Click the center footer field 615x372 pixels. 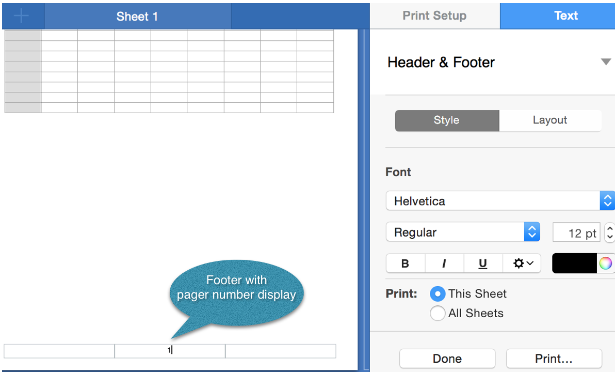[169, 351]
